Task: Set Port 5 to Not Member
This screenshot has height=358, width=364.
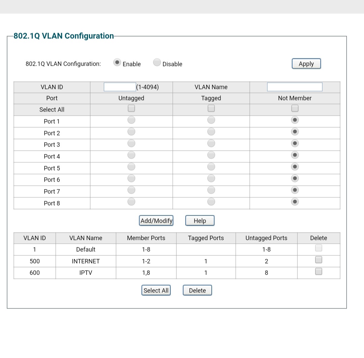Action: click(295, 167)
